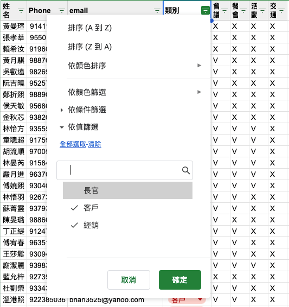Open filter icon in 活動 column header
Screen dimensions: 289x307
point(262,10)
